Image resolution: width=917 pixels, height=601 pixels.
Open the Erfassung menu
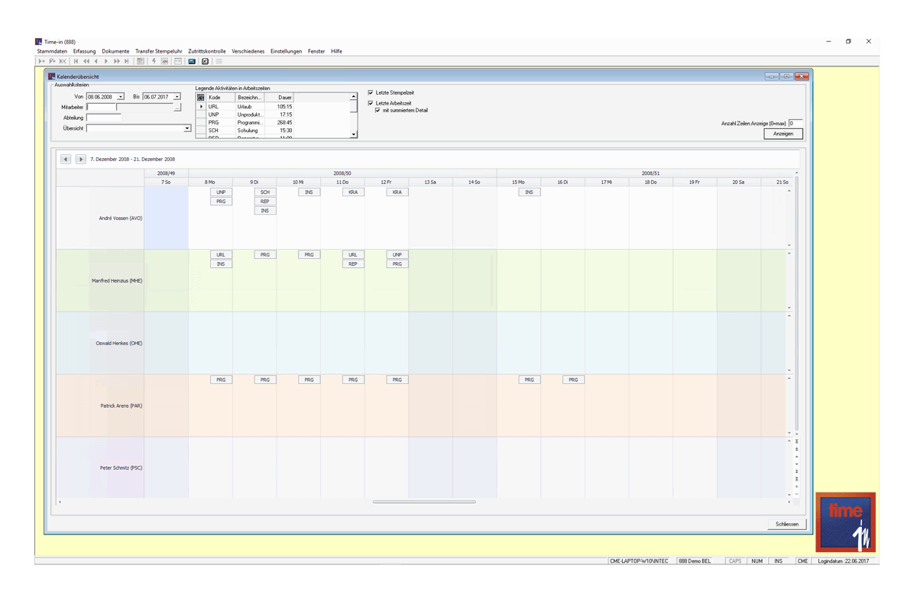pos(84,51)
